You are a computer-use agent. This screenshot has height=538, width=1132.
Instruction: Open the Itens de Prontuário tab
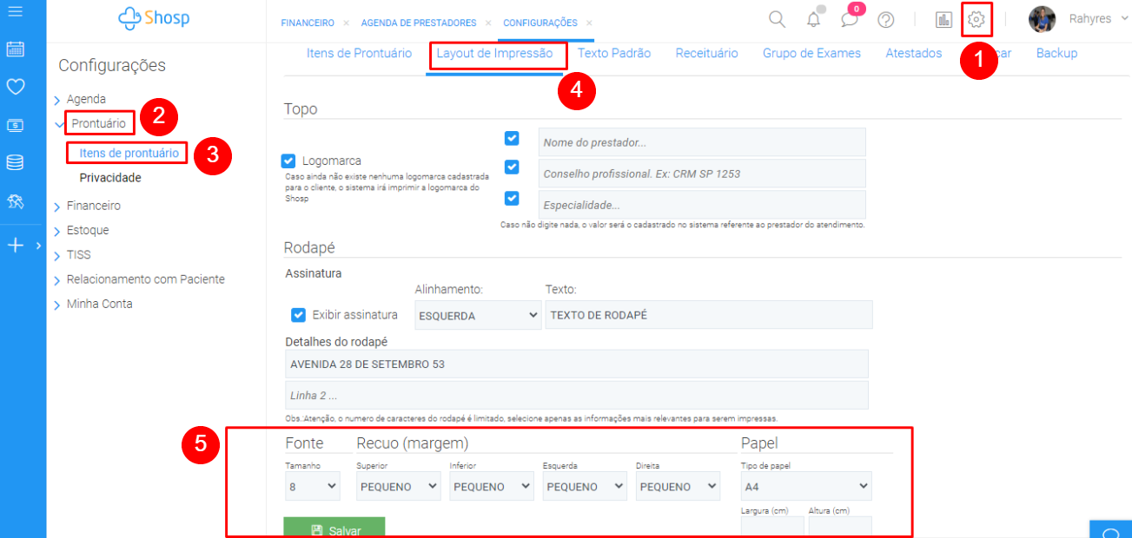pos(359,53)
